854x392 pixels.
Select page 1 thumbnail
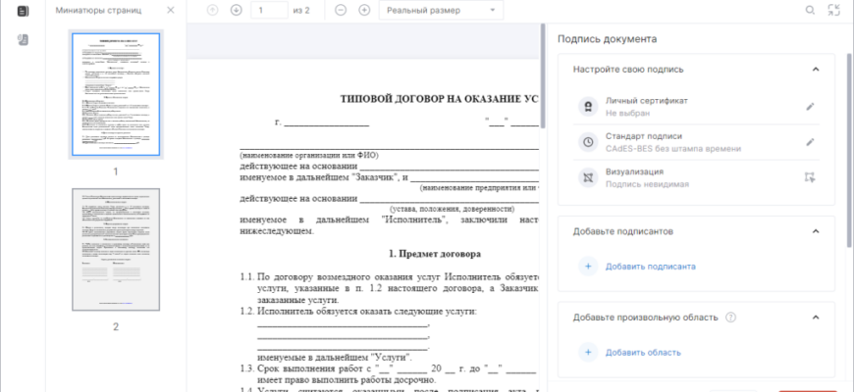tap(116, 94)
